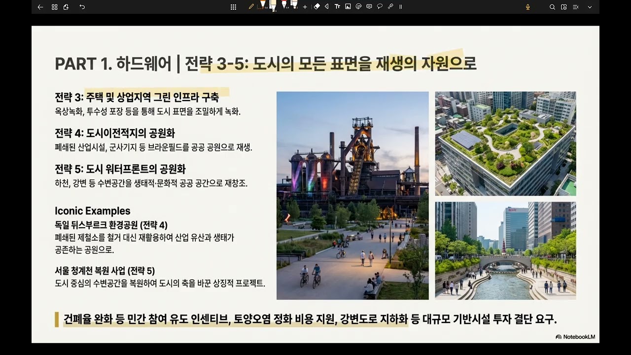This screenshot has height=355, width=631.
Task: Click the line starting '폐쇄된 산업시설, 군사기지'
Action: pos(153,147)
